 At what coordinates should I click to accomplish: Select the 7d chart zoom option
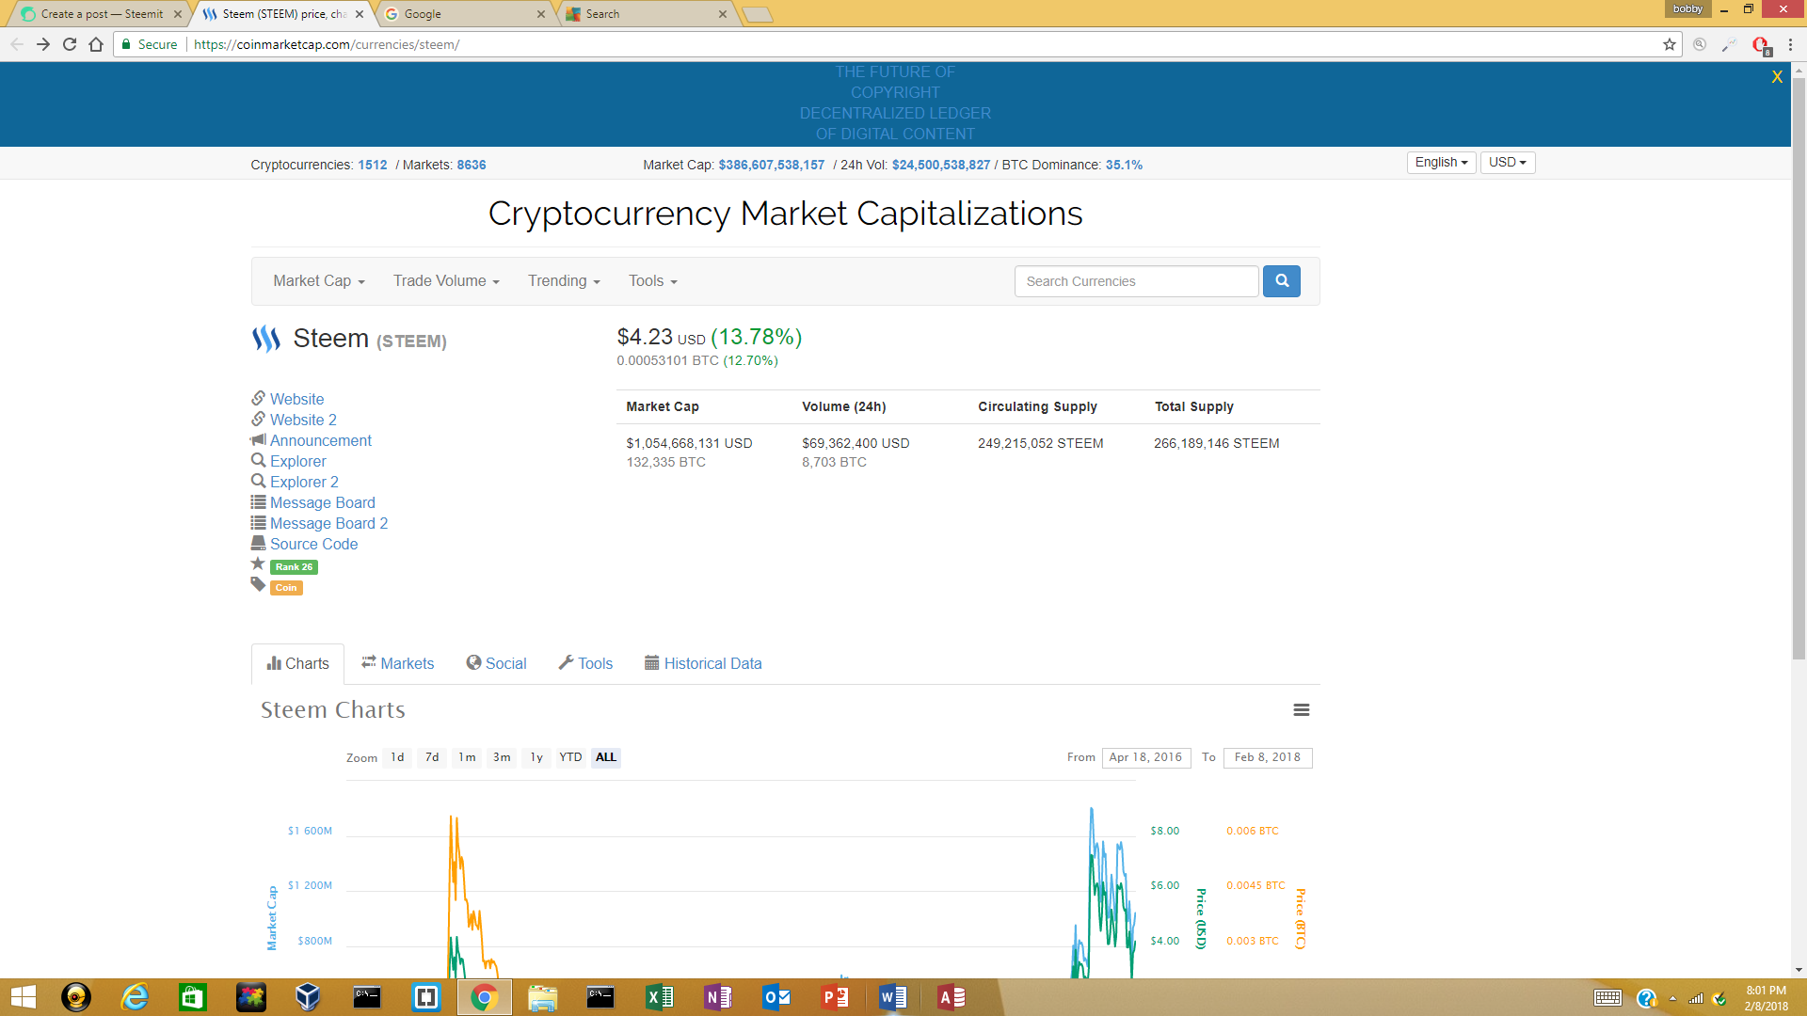coord(432,757)
